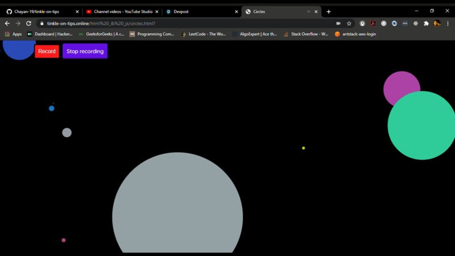Open the GeeksforGeeks bookmark
Image resolution: width=455 pixels, height=256 pixels.
[101, 34]
